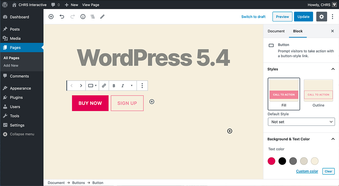Switch to the Block tab
The height and width of the screenshot is (186, 339).
[x=298, y=31]
